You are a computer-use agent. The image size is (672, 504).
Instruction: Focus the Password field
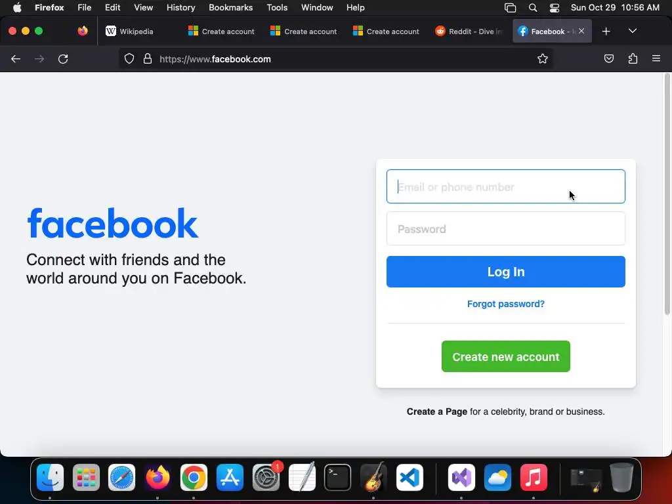coord(506,229)
